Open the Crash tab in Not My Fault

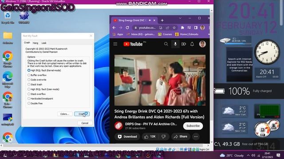(27, 42)
